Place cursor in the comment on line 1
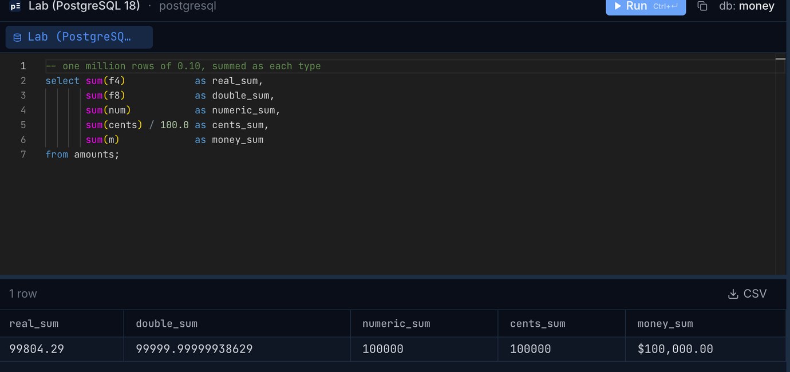 (183, 66)
